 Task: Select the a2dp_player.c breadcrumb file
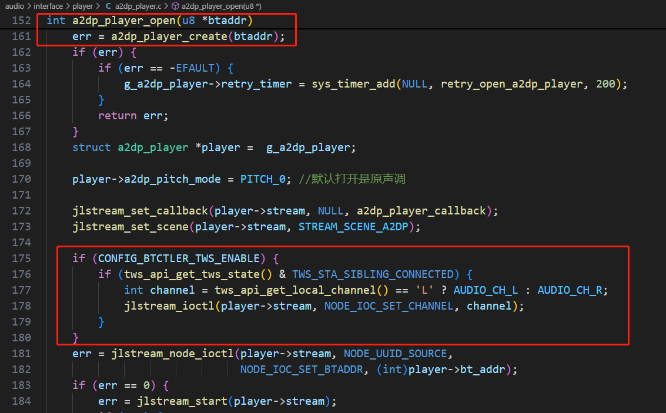tap(139, 6)
